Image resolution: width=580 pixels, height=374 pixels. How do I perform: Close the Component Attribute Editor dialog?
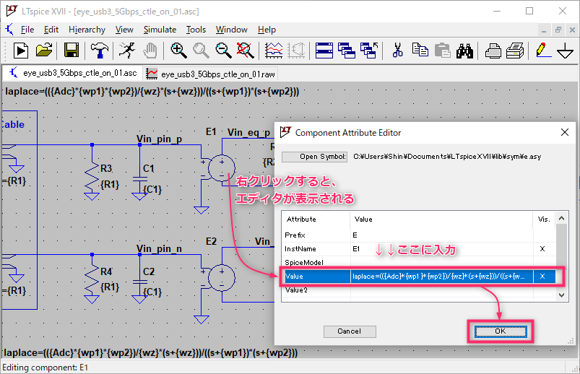pyautogui.click(x=564, y=132)
